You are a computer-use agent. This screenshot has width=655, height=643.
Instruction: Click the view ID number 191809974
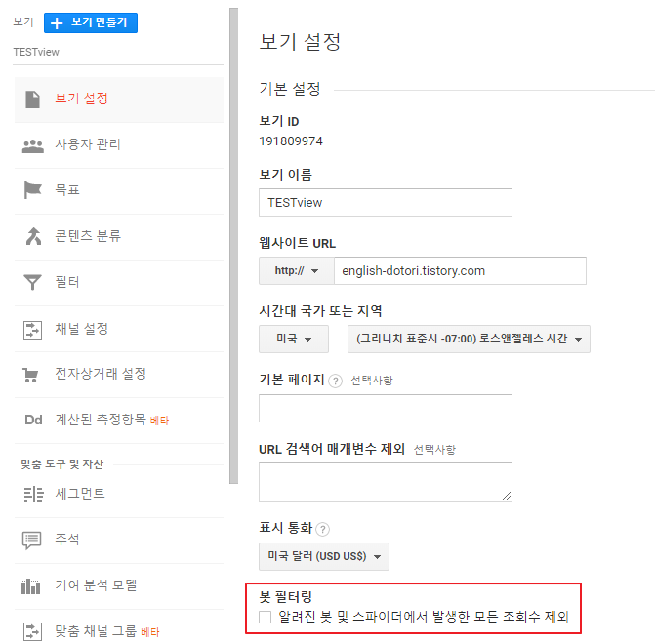pos(291,141)
